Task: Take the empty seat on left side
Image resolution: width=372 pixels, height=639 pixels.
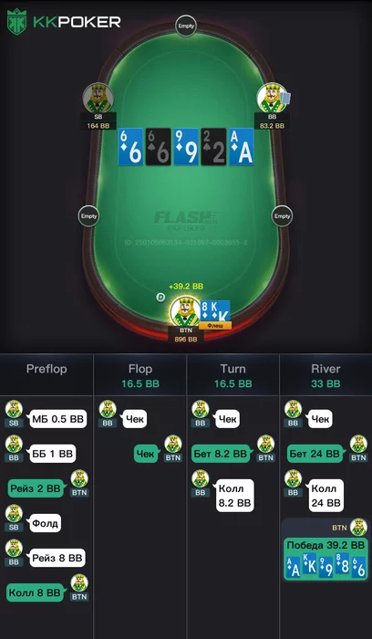Action: pyautogui.click(x=88, y=216)
